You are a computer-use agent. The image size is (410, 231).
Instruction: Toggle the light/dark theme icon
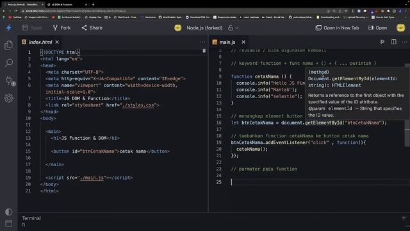8,212
